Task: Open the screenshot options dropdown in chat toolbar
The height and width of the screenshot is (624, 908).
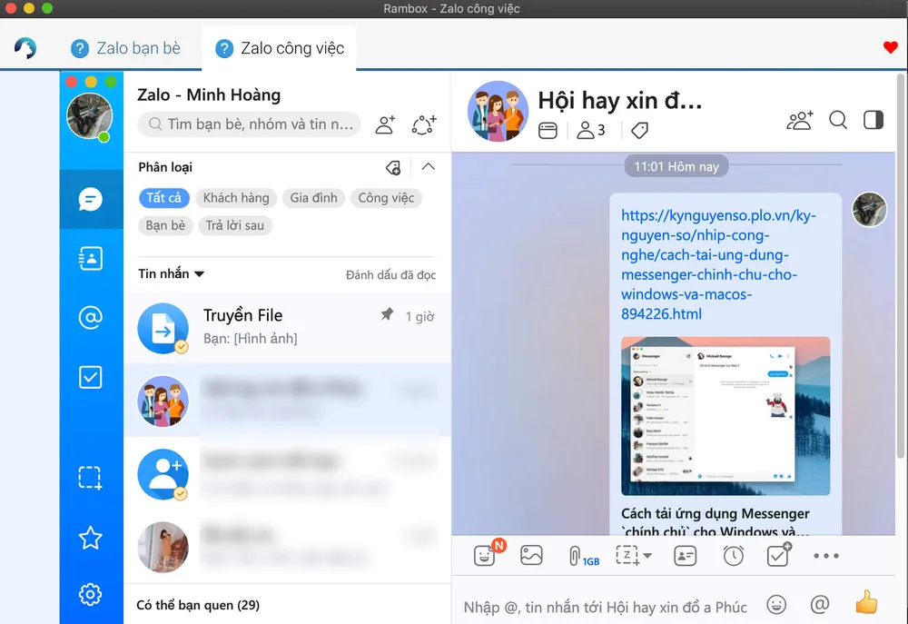Action: (647, 556)
